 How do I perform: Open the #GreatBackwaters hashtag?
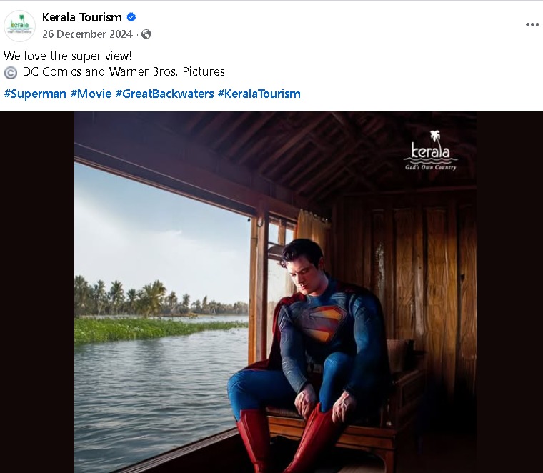[164, 94]
